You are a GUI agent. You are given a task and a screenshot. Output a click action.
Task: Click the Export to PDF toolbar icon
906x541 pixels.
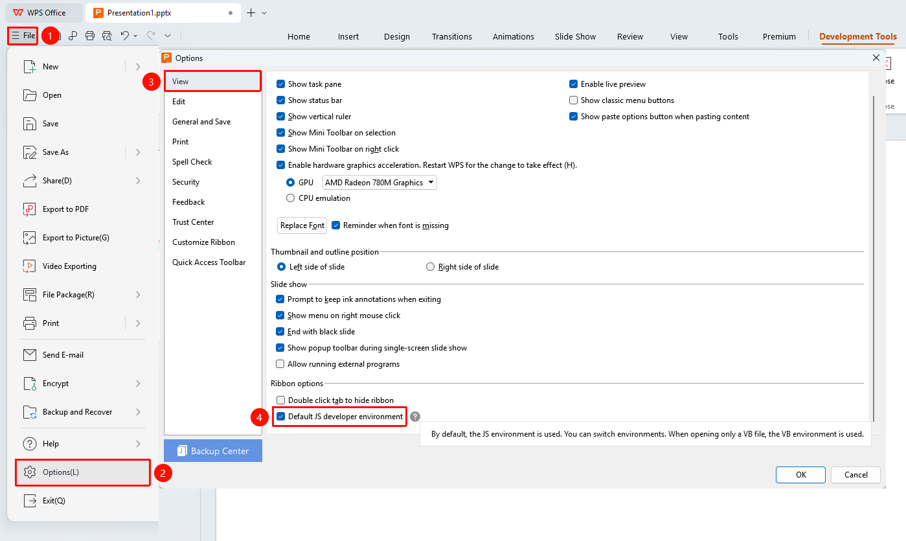click(73, 36)
